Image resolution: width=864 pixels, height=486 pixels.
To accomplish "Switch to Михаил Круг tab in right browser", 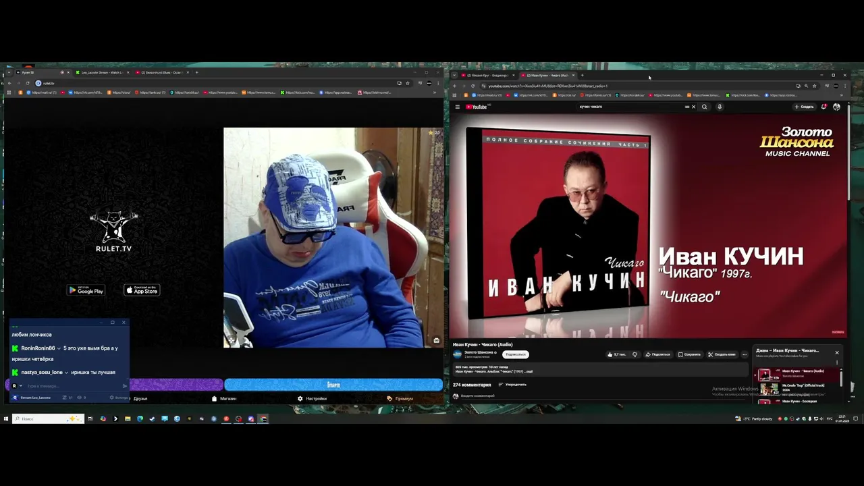I will tap(487, 75).
